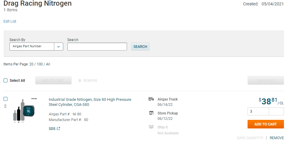292x146 pixels.
Task: Focus the Search text field
Action: coord(97,47)
